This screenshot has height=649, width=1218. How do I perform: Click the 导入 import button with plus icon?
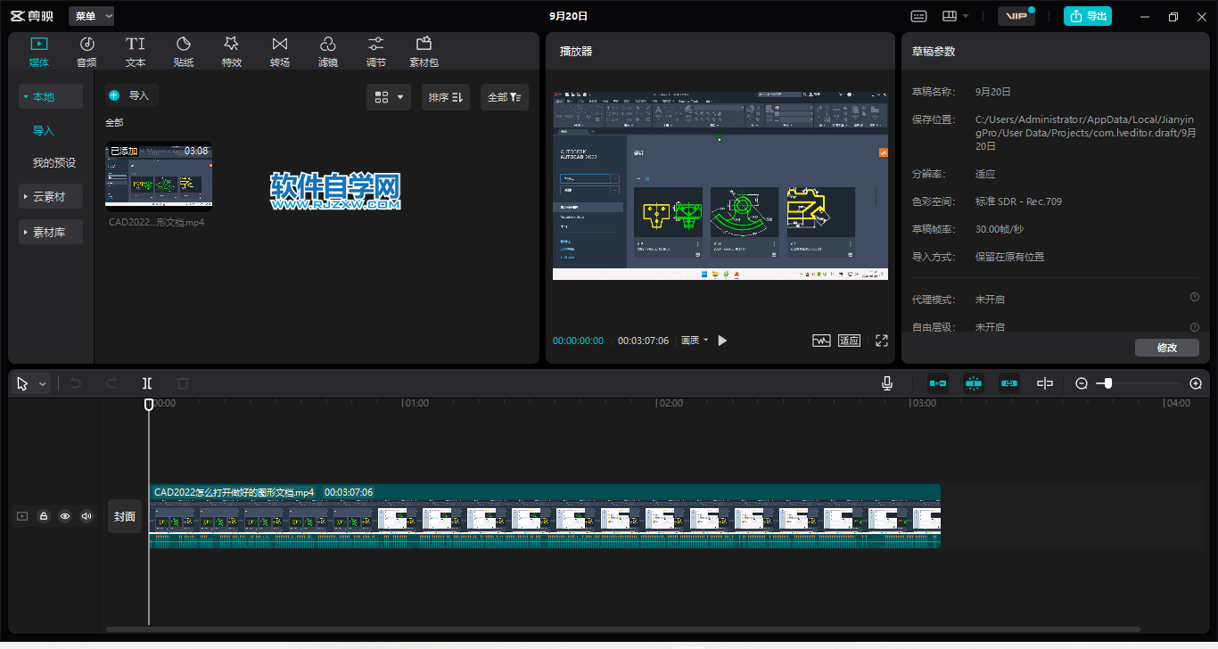[131, 95]
